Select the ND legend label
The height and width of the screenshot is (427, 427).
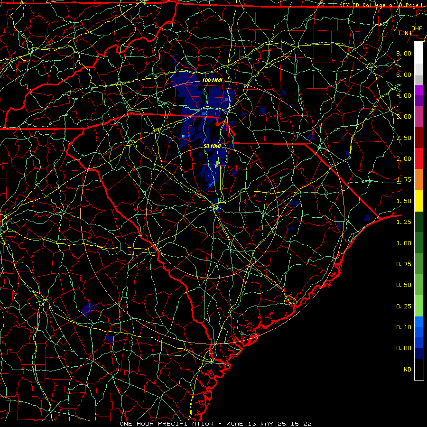tap(408, 370)
